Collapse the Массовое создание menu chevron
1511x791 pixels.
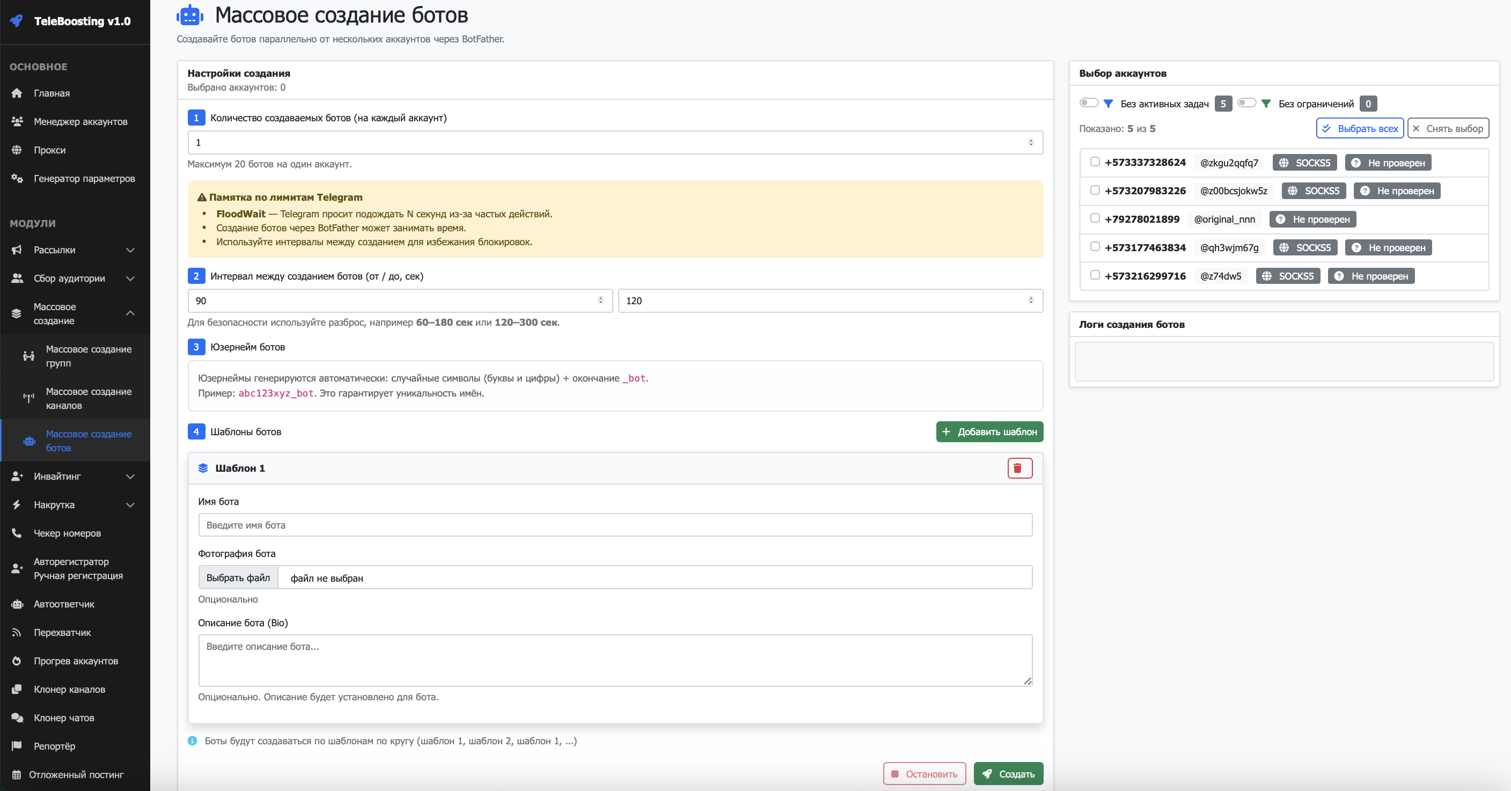pos(130,313)
